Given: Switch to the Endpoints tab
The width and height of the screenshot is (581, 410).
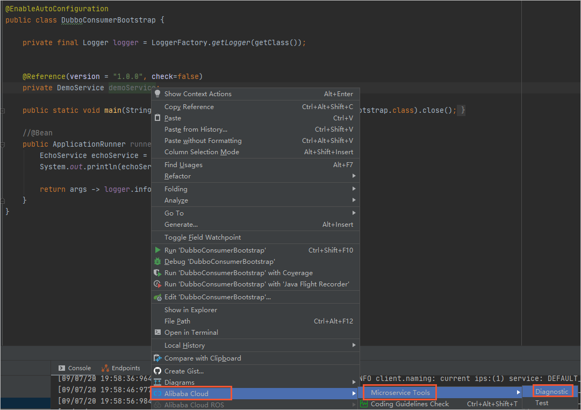Looking at the screenshot, I should [121, 368].
